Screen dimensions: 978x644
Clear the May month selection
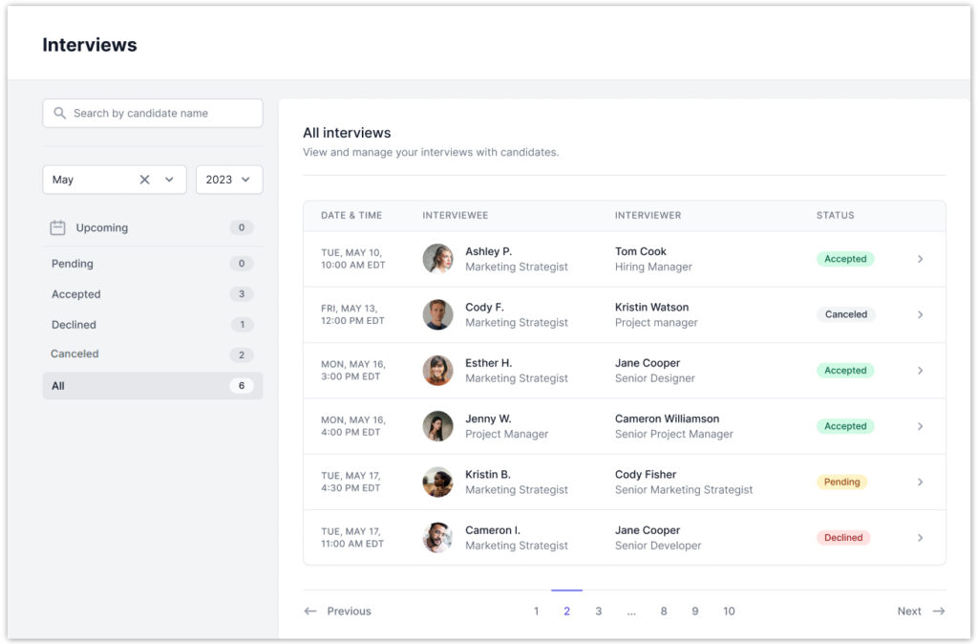click(145, 180)
